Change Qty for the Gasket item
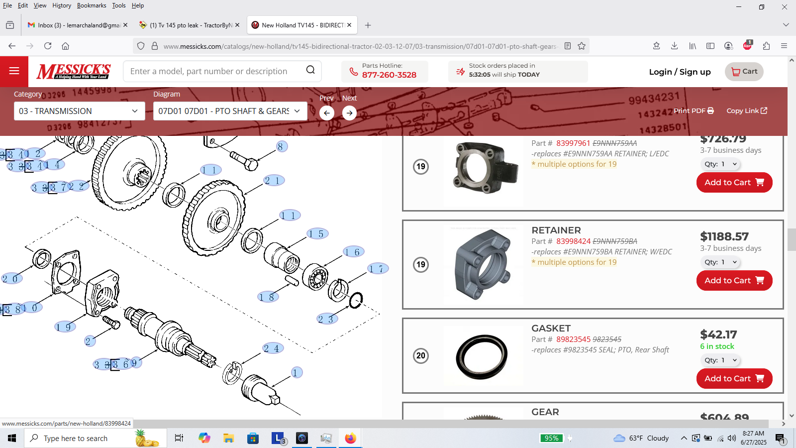The width and height of the screenshot is (796, 448). click(x=721, y=360)
